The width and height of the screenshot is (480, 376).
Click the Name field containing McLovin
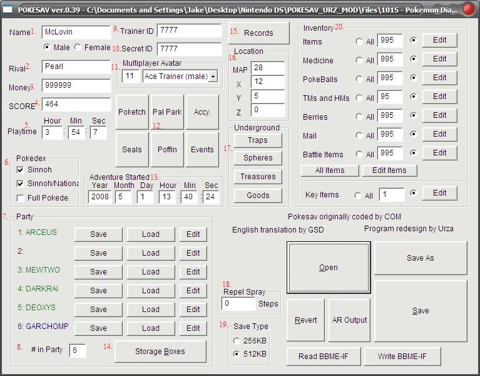76,32
